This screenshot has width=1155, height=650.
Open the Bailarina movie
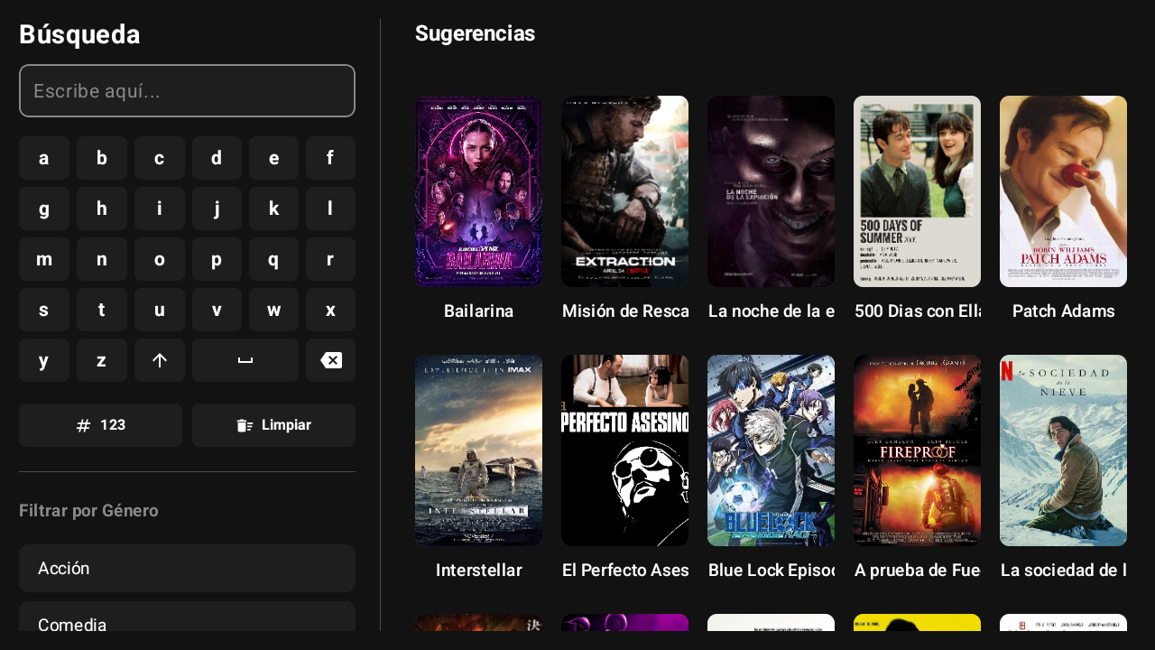[x=478, y=191]
